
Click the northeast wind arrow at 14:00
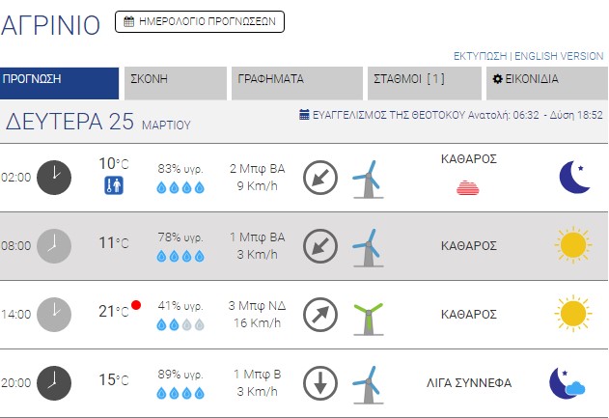[x=319, y=315]
